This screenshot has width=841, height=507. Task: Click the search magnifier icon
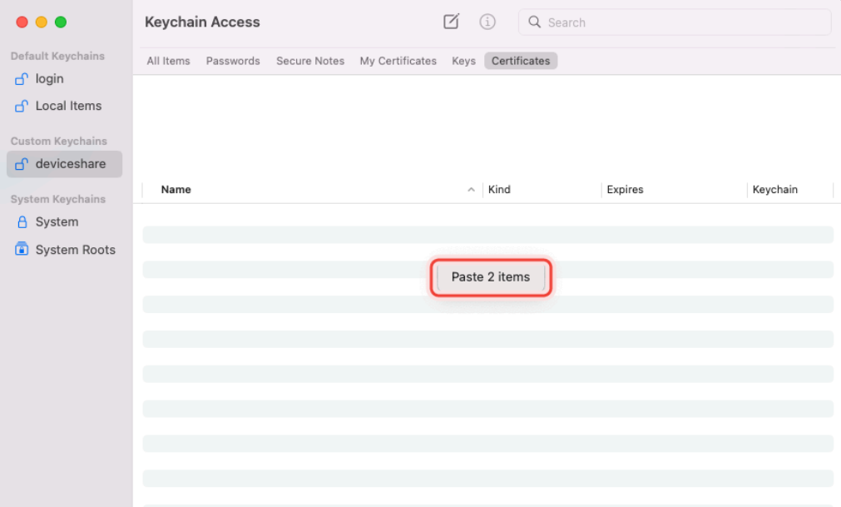[534, 22]
